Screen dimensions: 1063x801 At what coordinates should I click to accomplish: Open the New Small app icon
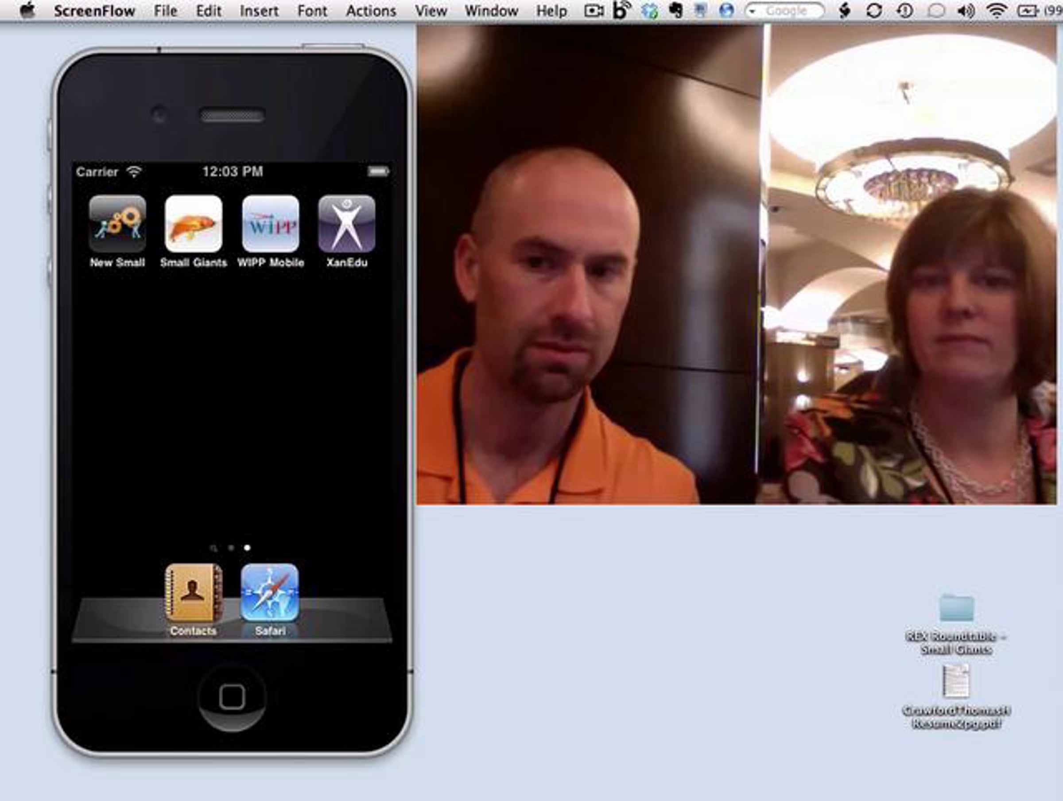[x=117, y=224]
